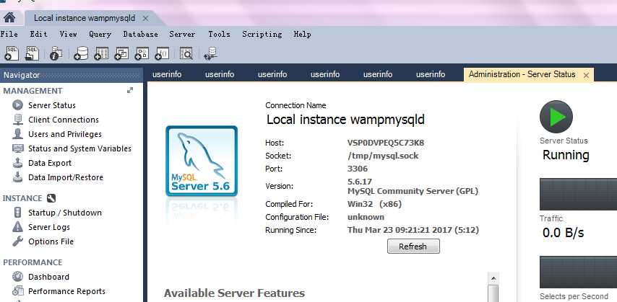This screenshot has width=617, height=302.
Task: Create new function toolbar icon
Action: (162, 53)
